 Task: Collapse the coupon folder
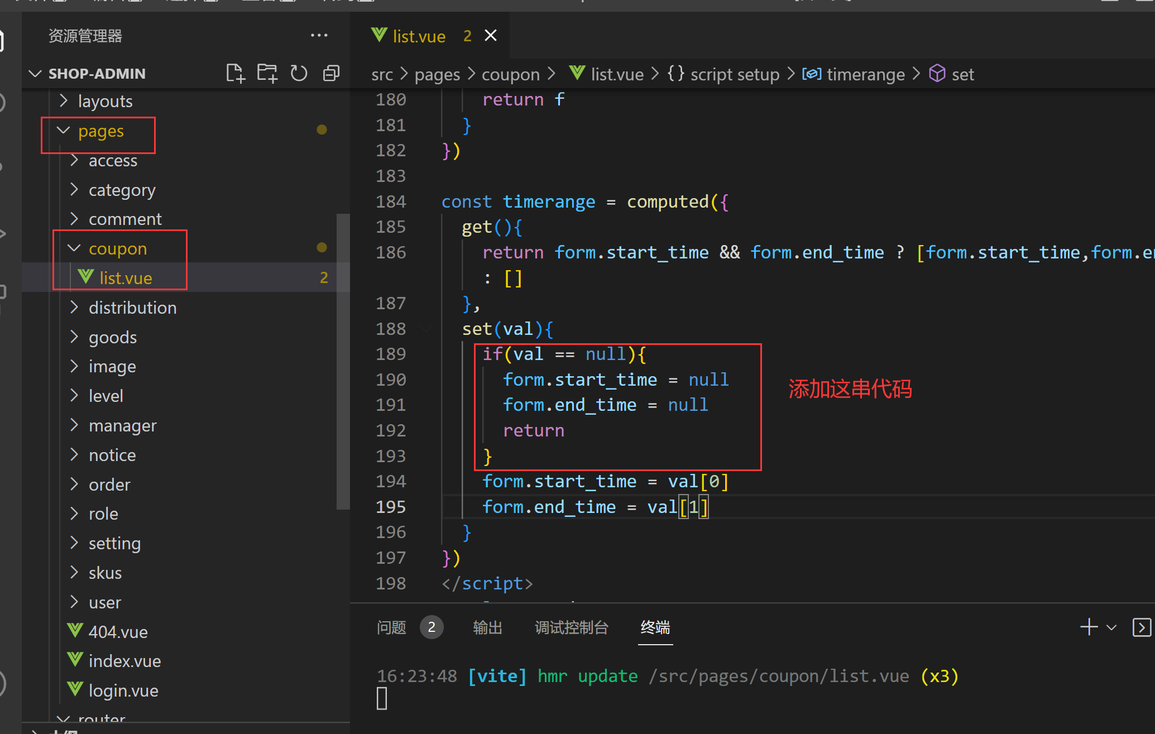coord(74,248)
